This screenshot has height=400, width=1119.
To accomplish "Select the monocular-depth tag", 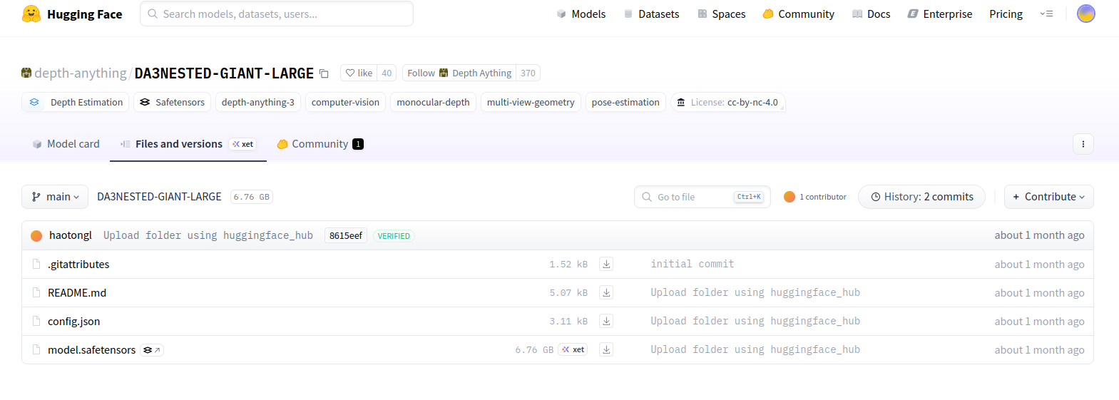I will click(433, 102).
